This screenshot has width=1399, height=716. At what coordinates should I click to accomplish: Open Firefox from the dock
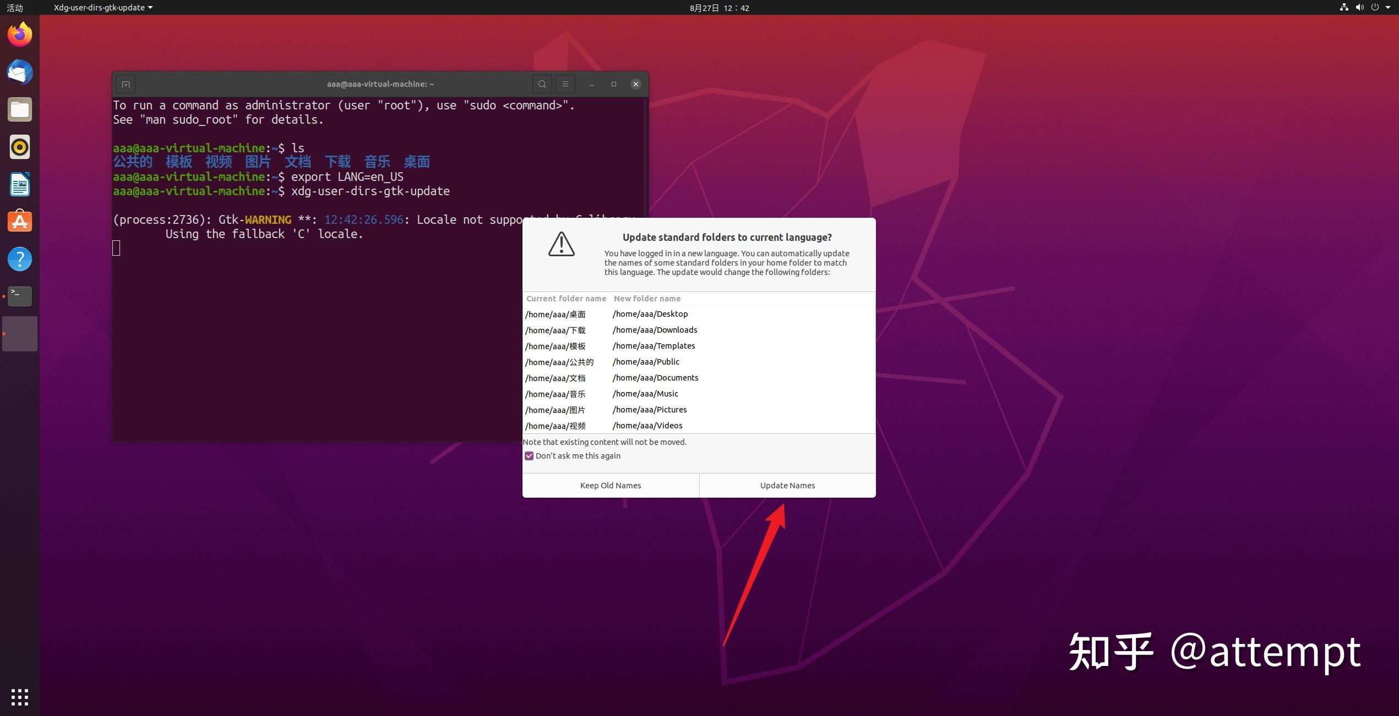click(x=20, y=35)
